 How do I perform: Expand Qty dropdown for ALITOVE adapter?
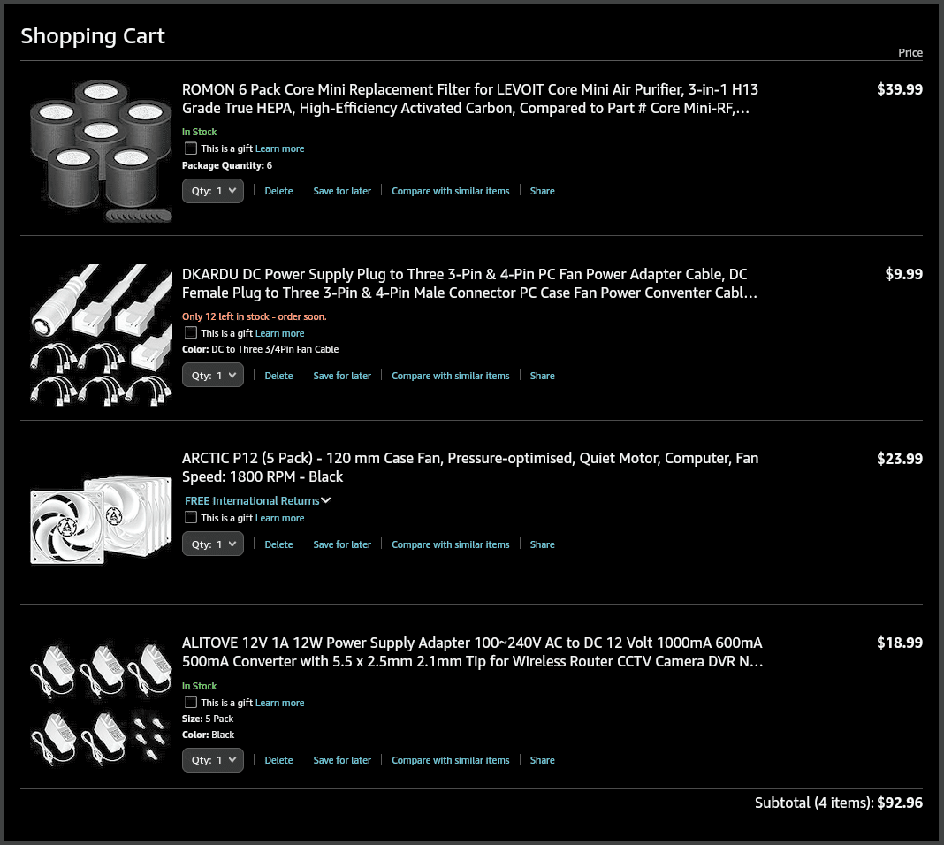(213, 760)
